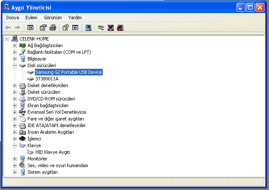Scan for hardware changes toolbar icon
269x190 pixels.
(x=88, y=27)
